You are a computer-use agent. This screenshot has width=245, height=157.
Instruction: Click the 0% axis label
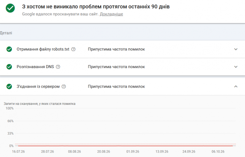[x=11, y=146]
